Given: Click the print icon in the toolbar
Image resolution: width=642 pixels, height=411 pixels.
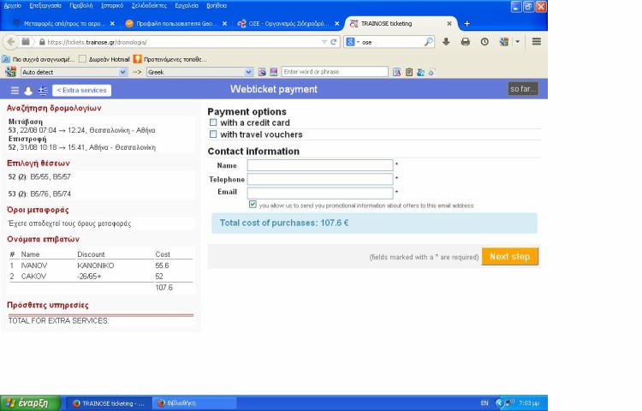Looking at the screenshot, I should pyautogui.click(x=465, y=42).
